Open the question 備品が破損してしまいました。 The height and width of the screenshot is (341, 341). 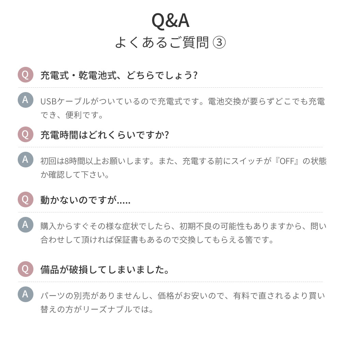tap(105, 270)
